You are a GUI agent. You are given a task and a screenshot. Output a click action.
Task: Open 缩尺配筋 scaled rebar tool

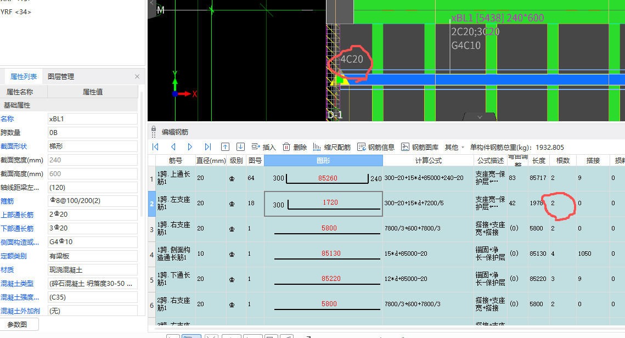331,147
